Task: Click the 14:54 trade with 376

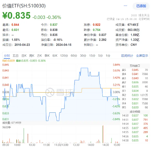Action: tap(135, 124)
